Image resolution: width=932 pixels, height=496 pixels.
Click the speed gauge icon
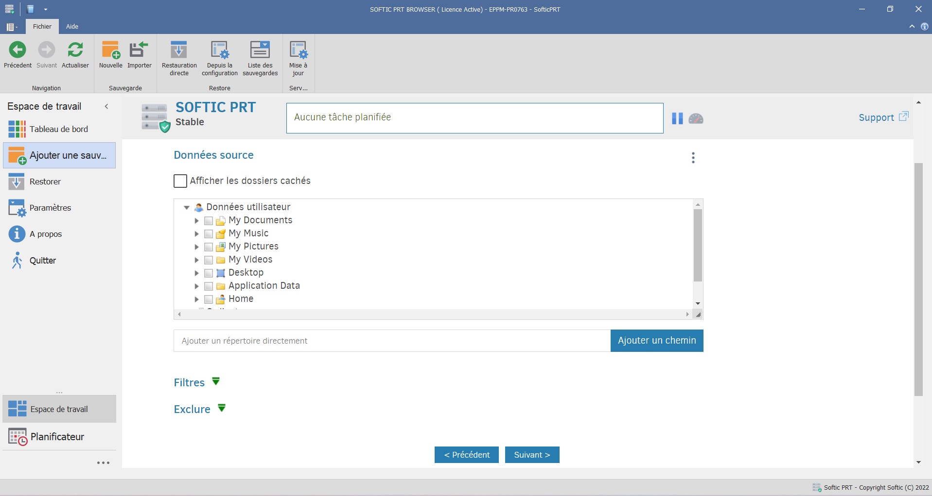(x=696, y=118)
